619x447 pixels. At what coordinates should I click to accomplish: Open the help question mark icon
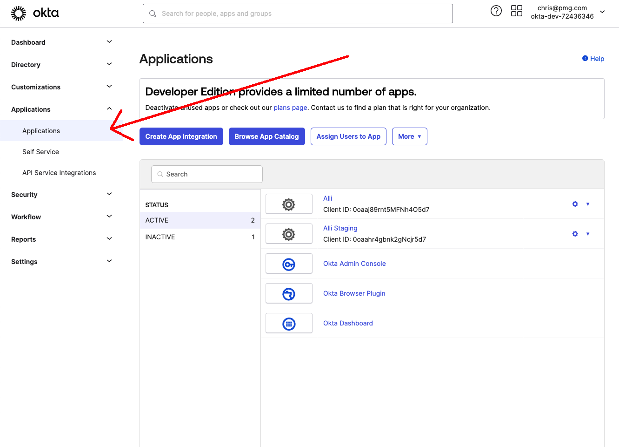(496, 11)
